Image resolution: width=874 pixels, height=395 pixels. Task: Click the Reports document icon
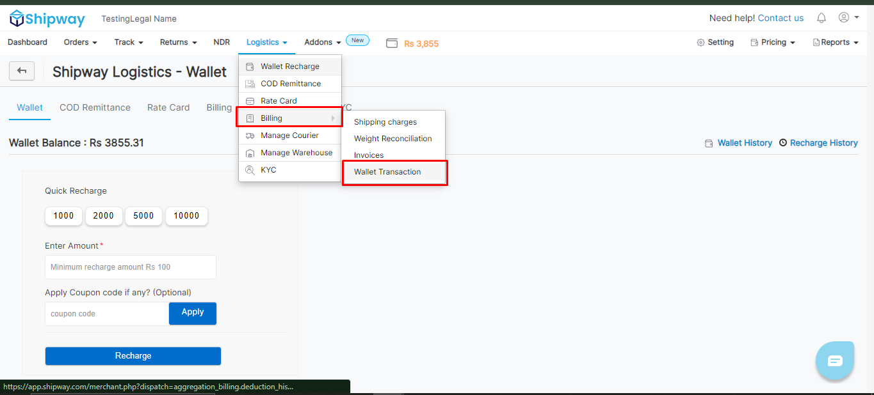(x=816, y=42)
